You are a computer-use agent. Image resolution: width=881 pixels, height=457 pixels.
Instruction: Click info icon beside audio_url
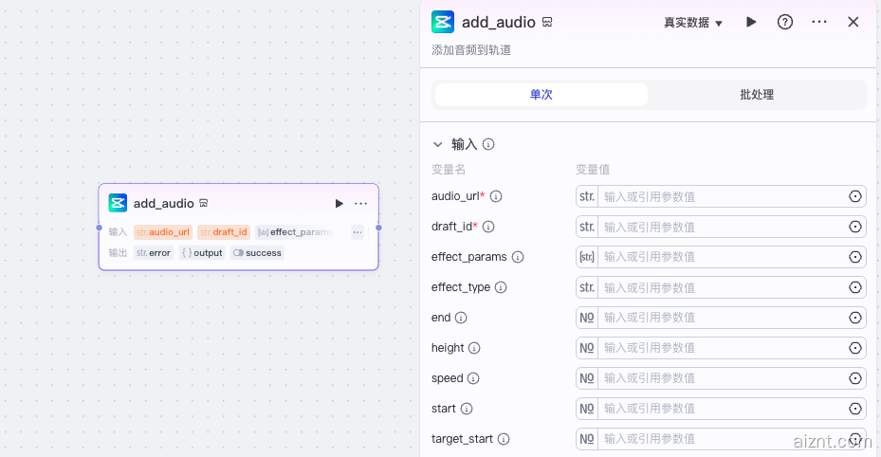point(496,196)
